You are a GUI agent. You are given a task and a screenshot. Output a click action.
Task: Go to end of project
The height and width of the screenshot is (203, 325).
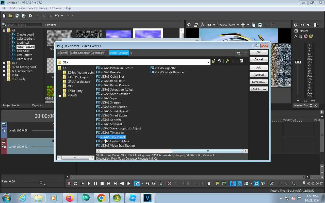[x=115, y=183]
